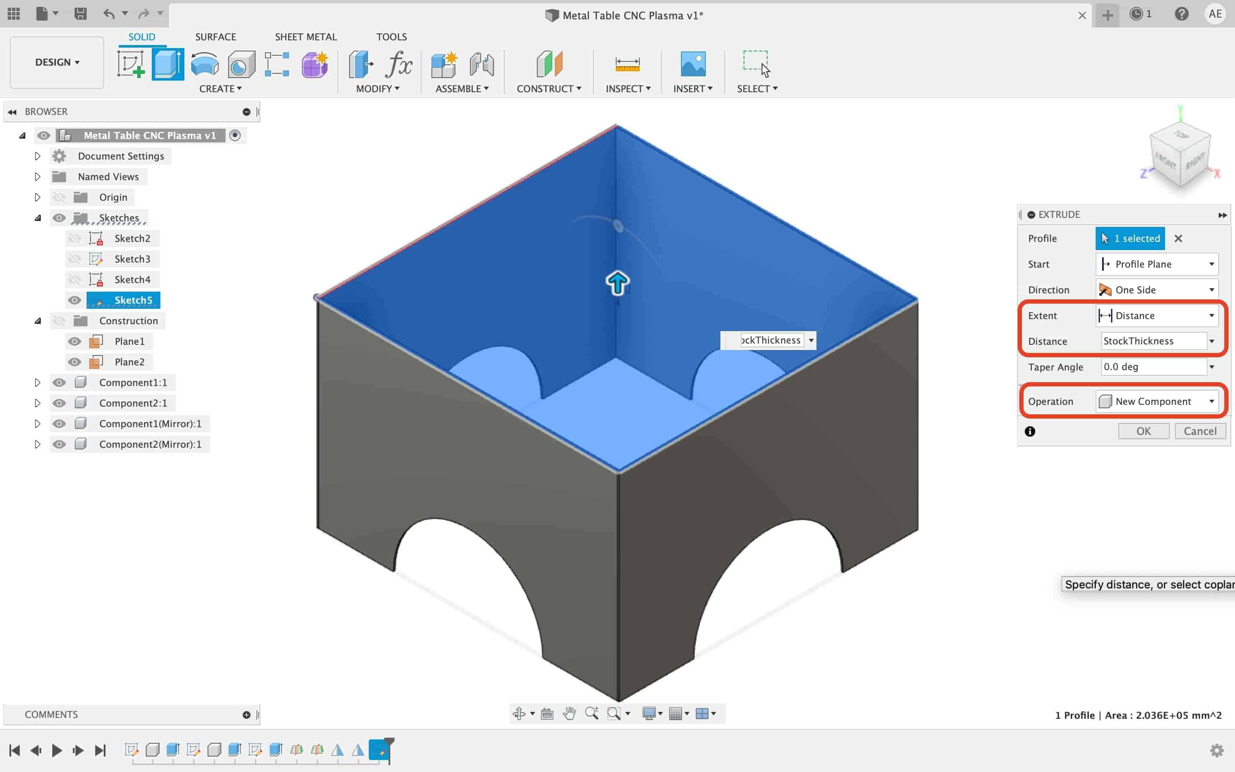Activate the Extrude tool icon

(168, 64)
